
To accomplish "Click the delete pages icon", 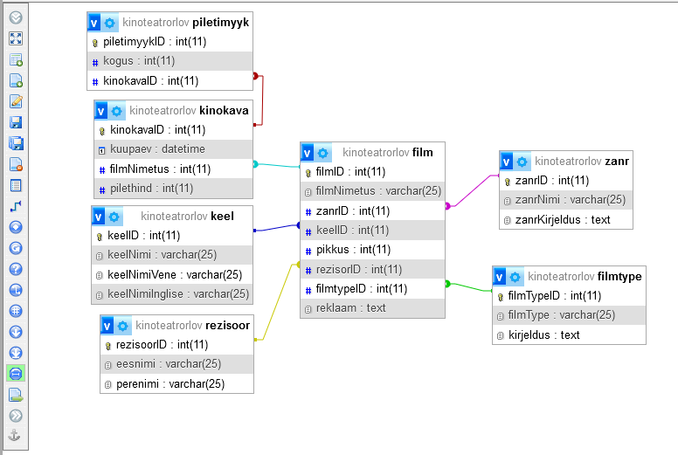I will coord(16,164).
